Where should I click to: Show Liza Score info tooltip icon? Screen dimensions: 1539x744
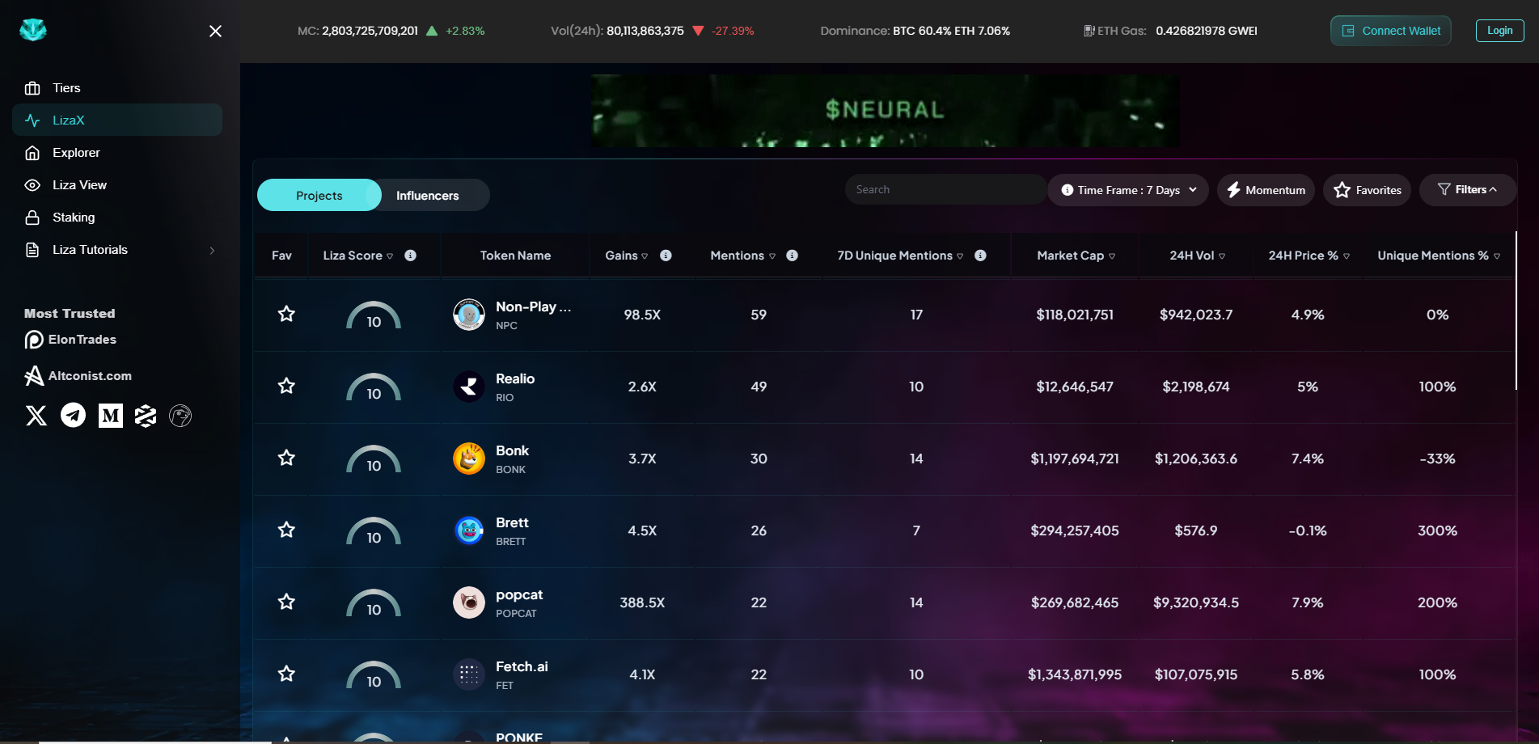tap(411, 256)
